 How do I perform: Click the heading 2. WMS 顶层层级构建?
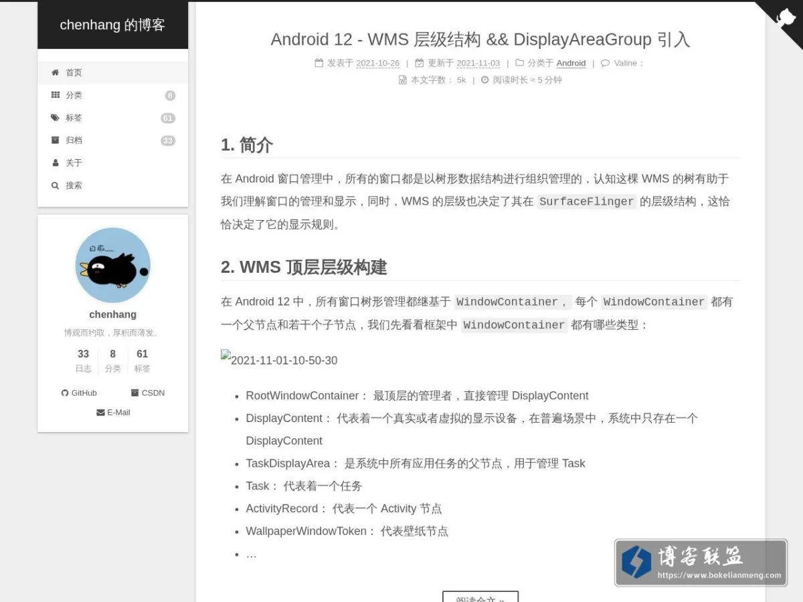(304, 268)
